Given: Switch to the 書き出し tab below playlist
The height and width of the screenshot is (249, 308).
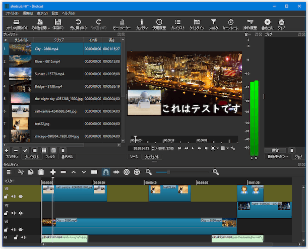Looking at the screenshot, I should pyautogui.click(x=67, y=157).
